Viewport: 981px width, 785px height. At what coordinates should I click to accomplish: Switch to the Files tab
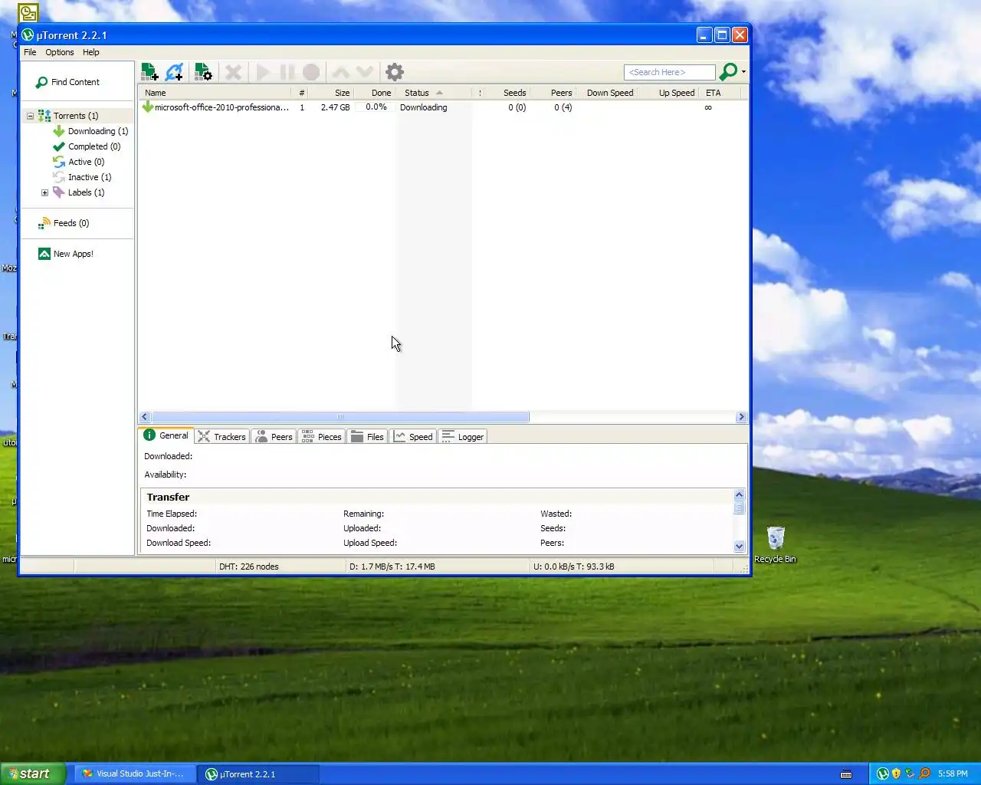tap(367, 437)
